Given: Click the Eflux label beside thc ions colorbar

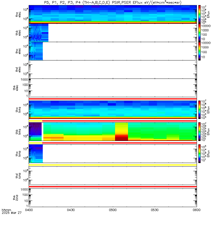Looking at the screenshot, I should 208,154.
